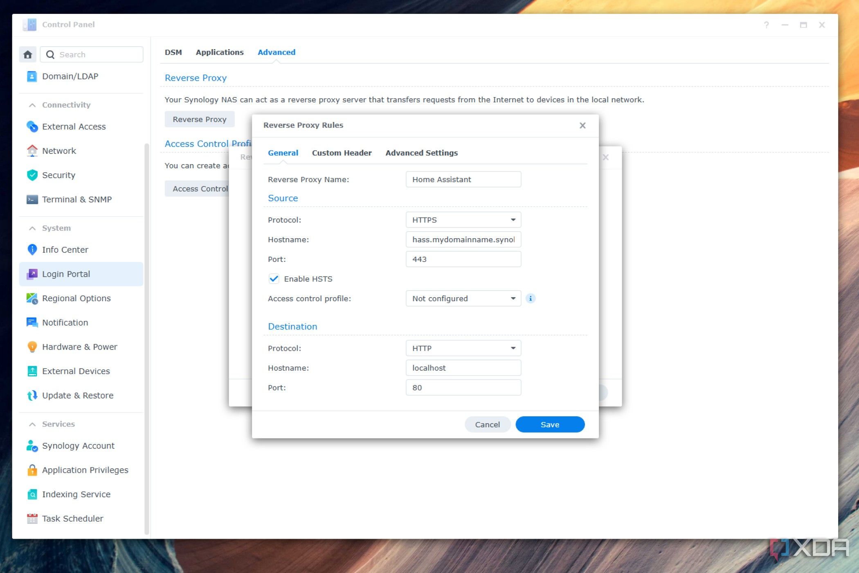The width and height of the screenshot is (859, 573).
Task: Click the Cancel button
Action: coord(488,424)
